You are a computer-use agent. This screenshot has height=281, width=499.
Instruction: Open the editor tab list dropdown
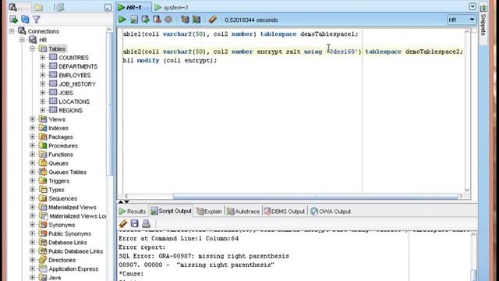click(x=472, y=7)
